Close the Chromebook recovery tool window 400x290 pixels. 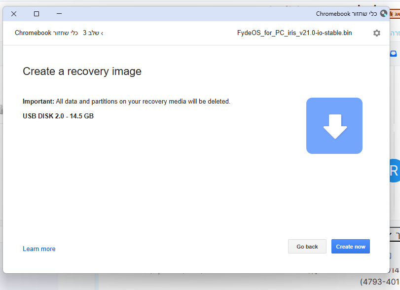click(14, 14)
